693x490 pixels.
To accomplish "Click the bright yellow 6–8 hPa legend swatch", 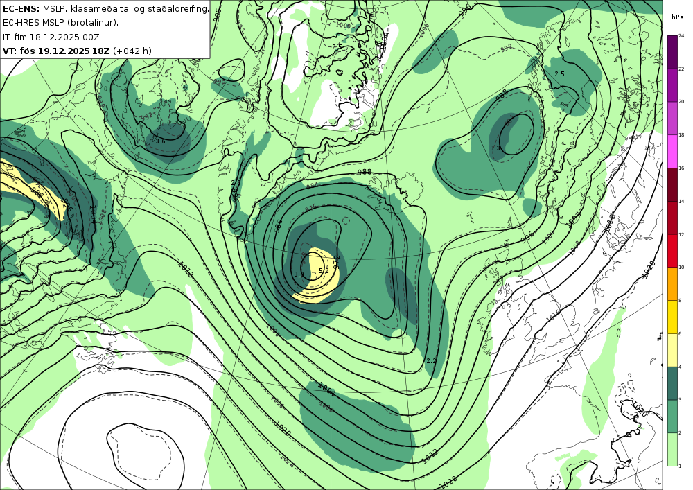I will [x=672, y=317].
